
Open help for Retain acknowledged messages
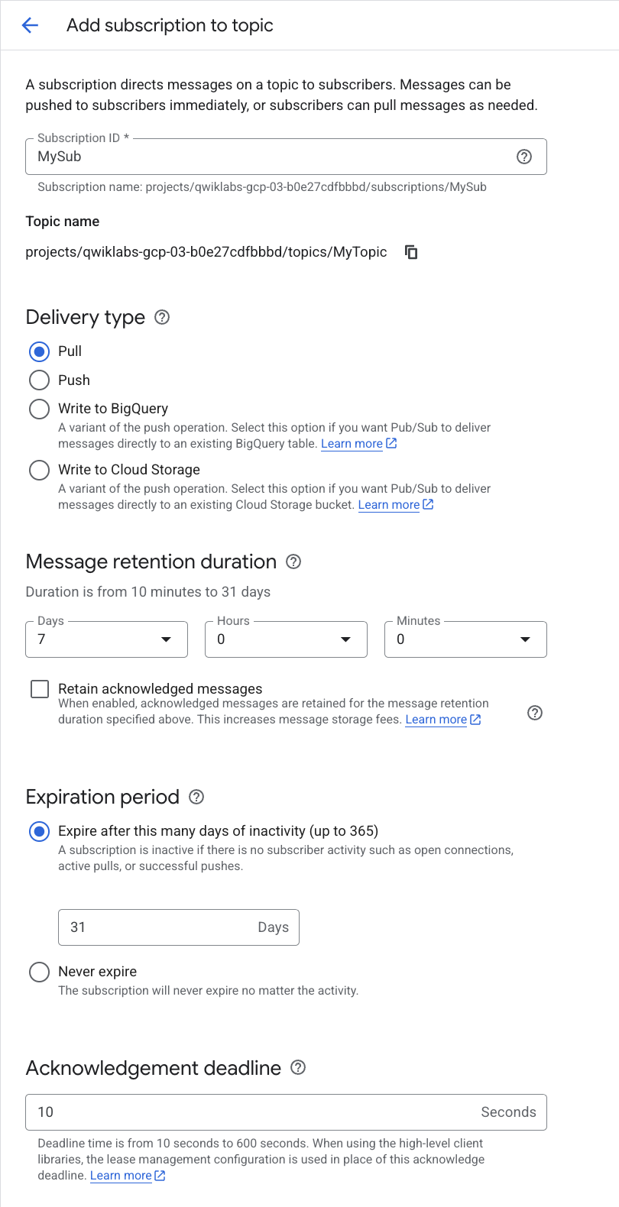point(534,713)
